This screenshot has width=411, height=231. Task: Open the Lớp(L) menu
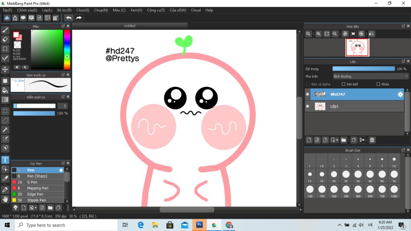coord(47,10)
